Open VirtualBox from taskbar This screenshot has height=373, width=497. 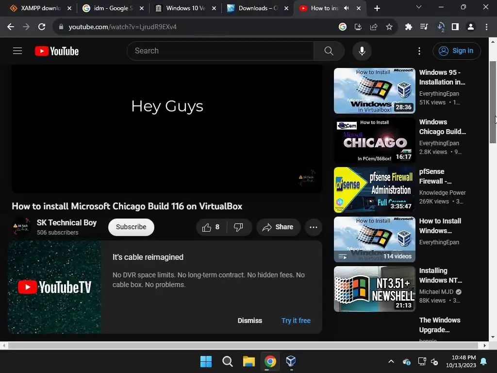291,361
